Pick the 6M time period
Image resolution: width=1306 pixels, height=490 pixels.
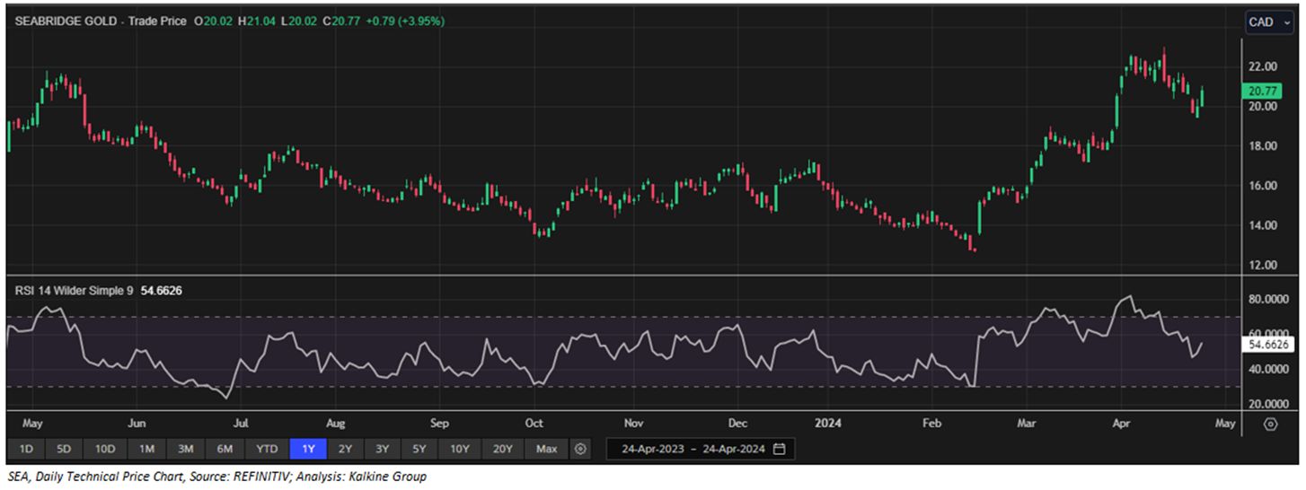[x=225, y=449]
